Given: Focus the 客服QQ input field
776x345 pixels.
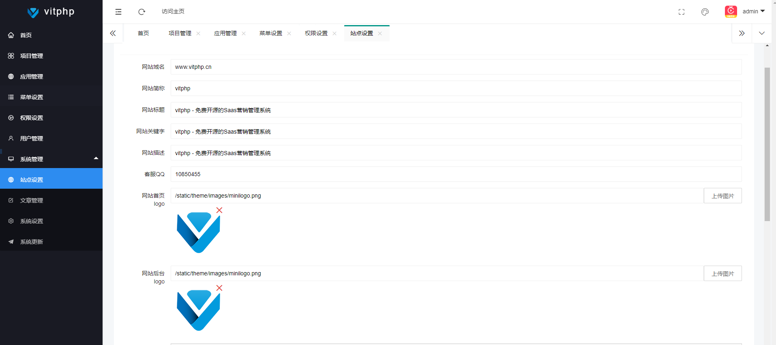Looking at the screenshot, I should (456, 174).
